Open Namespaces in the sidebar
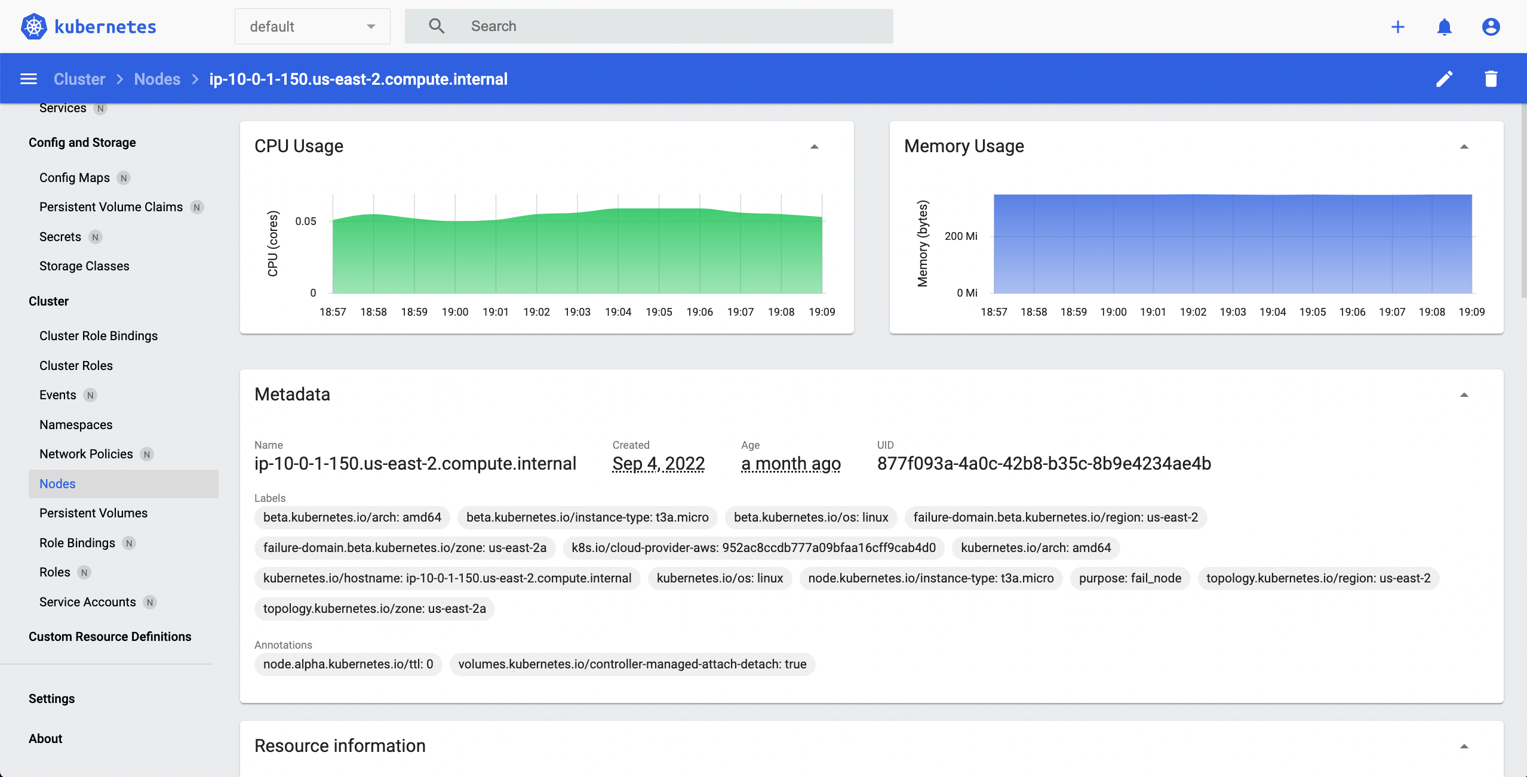Image resolution: width=1527 pixels, height=777 pixels. [76, 425]
